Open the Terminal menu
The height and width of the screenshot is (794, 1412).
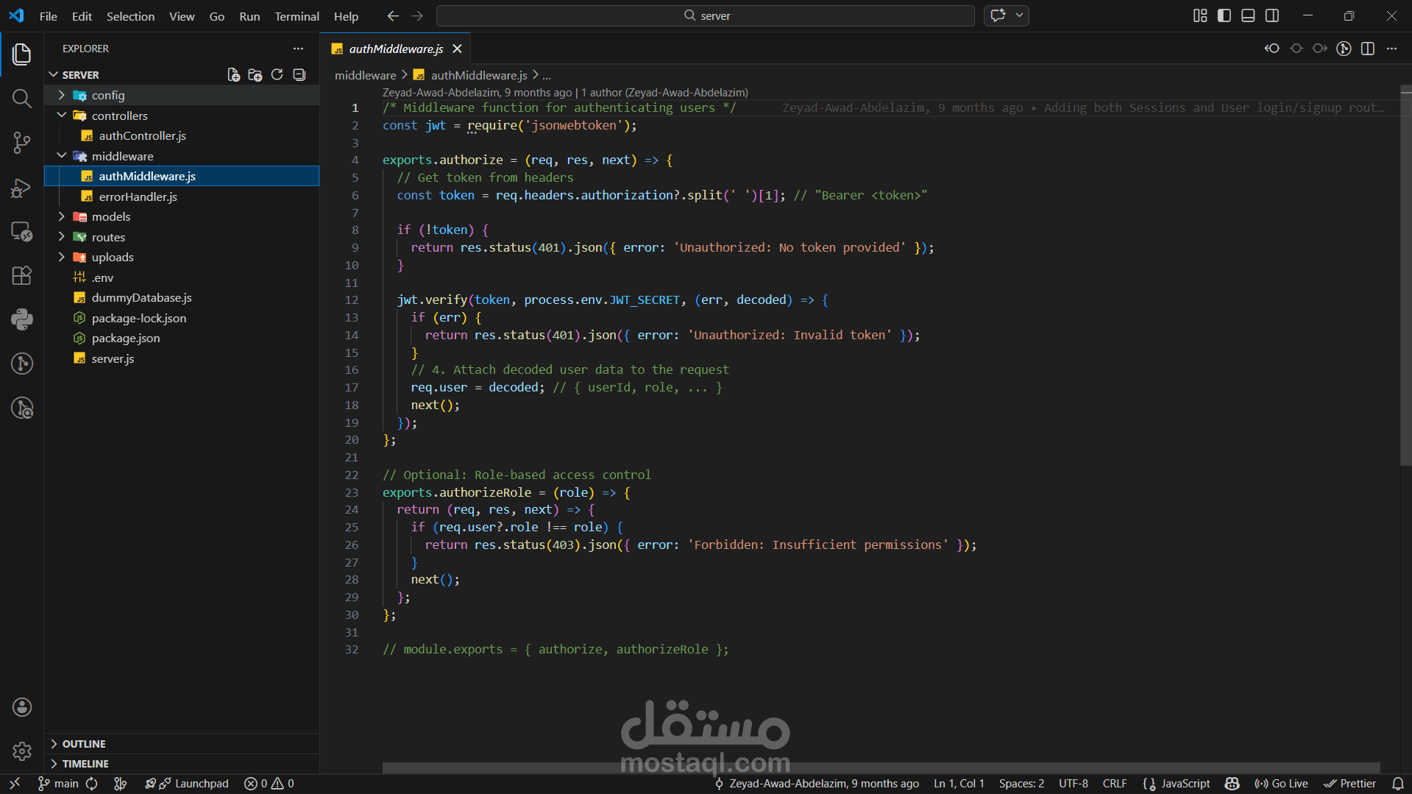[297, 15]
